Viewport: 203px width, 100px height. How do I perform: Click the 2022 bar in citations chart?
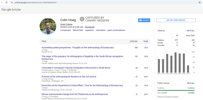(176, 62)
